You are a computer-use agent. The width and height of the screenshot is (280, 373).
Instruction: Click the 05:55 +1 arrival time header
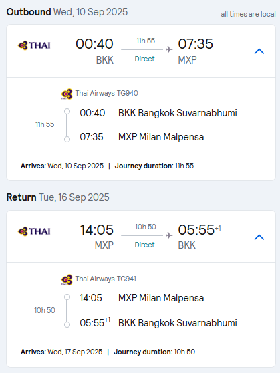[x=199, y=230]
